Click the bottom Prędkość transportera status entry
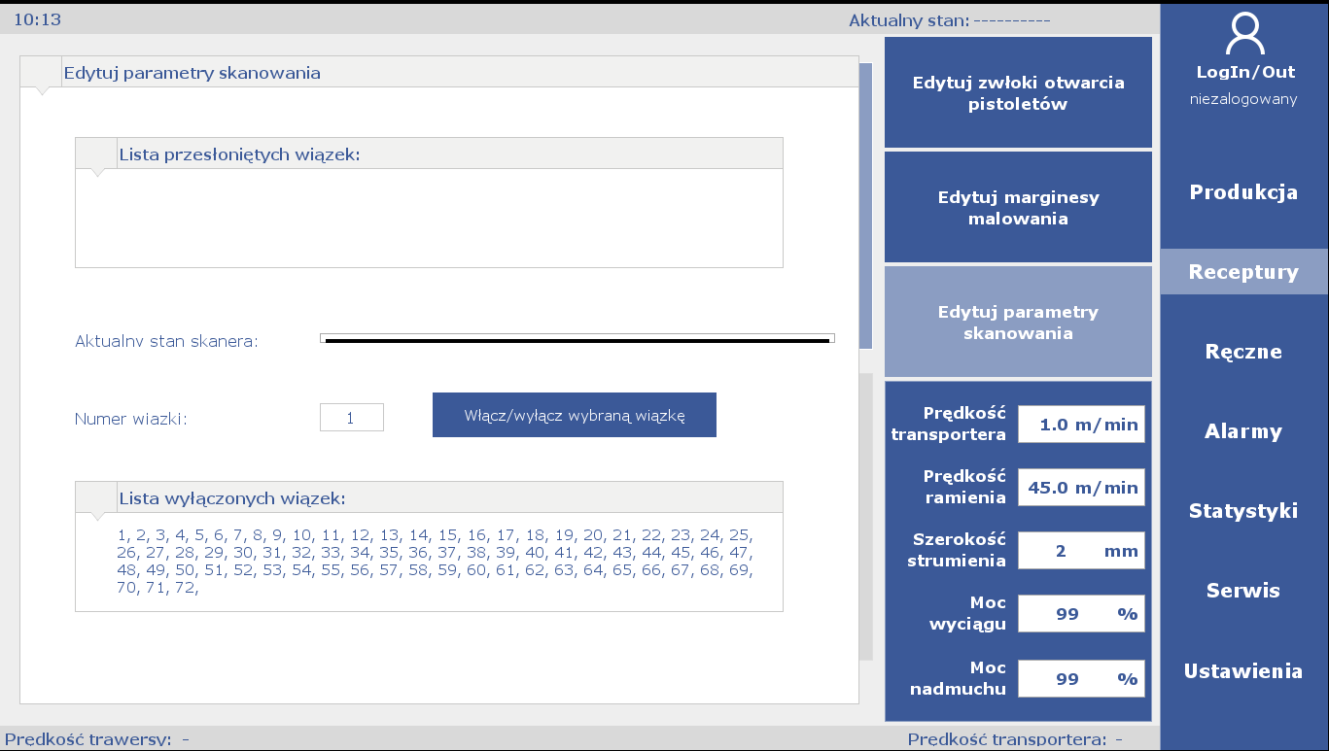 tap(1015, 739)
